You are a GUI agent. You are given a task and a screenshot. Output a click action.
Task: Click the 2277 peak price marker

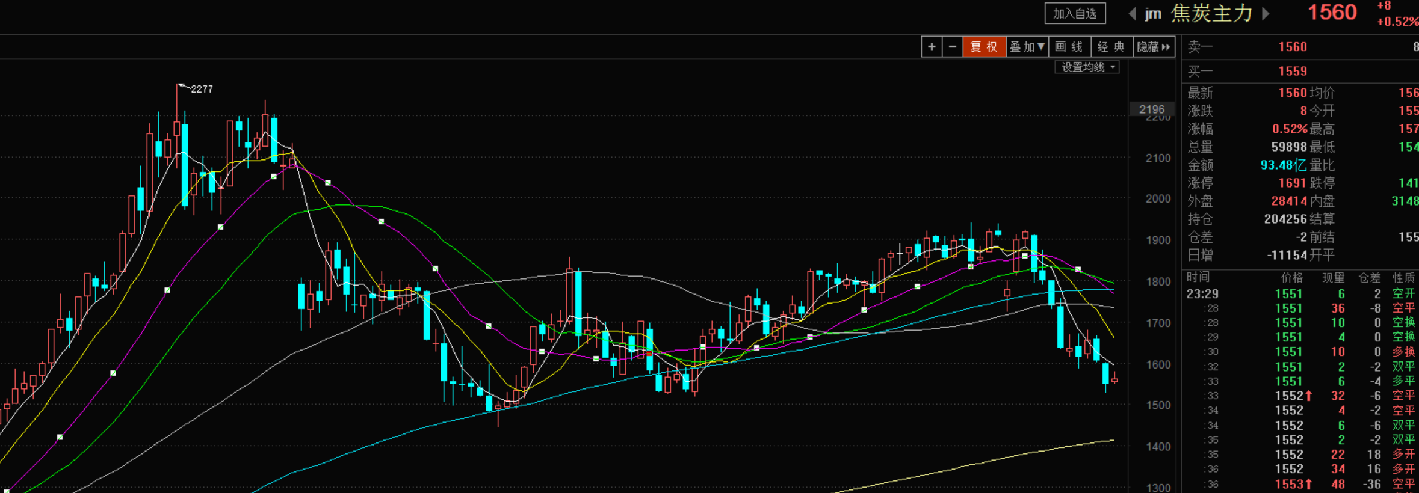tap(202, 89)
